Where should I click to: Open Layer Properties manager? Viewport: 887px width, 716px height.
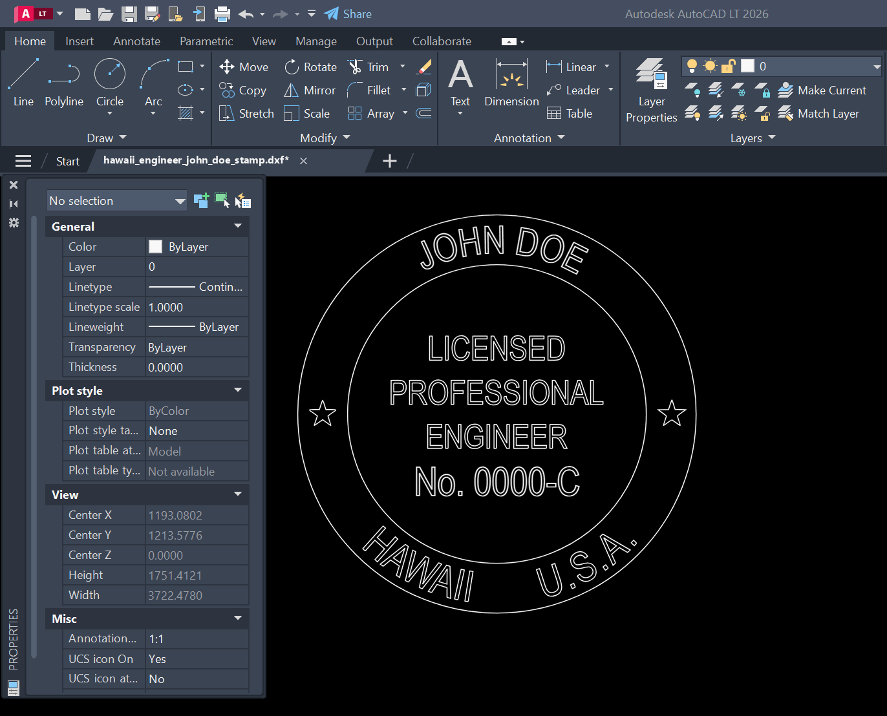tap(651, 90)
